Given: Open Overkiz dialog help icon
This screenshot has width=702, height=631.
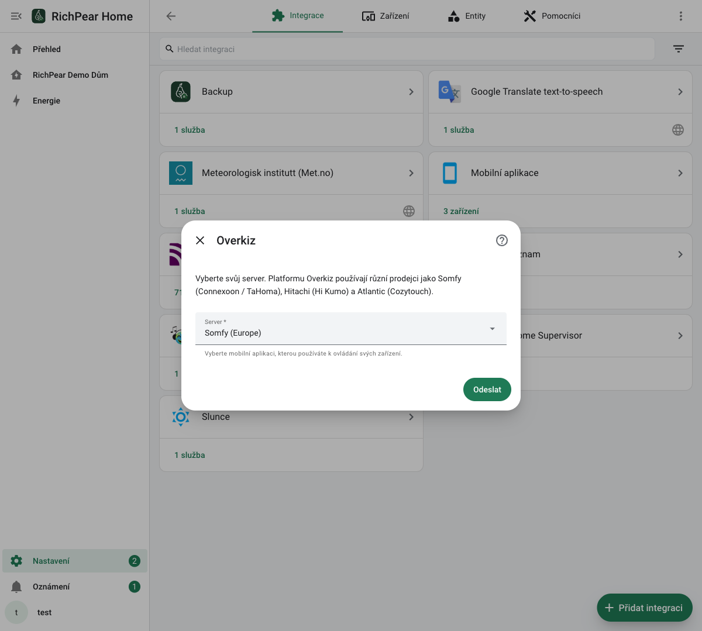Looking at the screenshot, I should pos(502,240).
